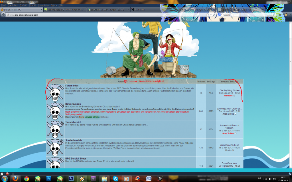Open the Tauschbereich forum link
Screen dimensions: 292x182
(x=73, y=122)
